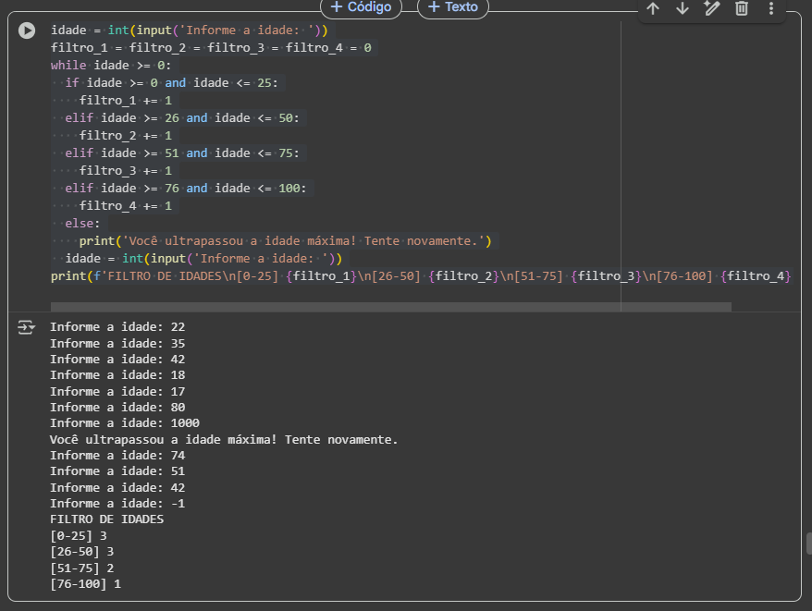Open the output actions icon beside results
Viewport: 812px width, 611px height.
click(x=26, y=327)
